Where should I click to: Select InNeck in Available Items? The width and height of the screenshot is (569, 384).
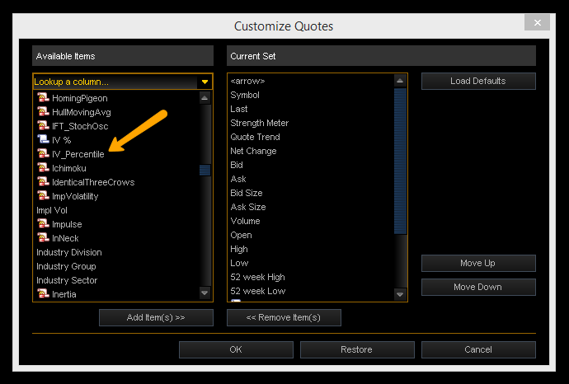(65, 238)
